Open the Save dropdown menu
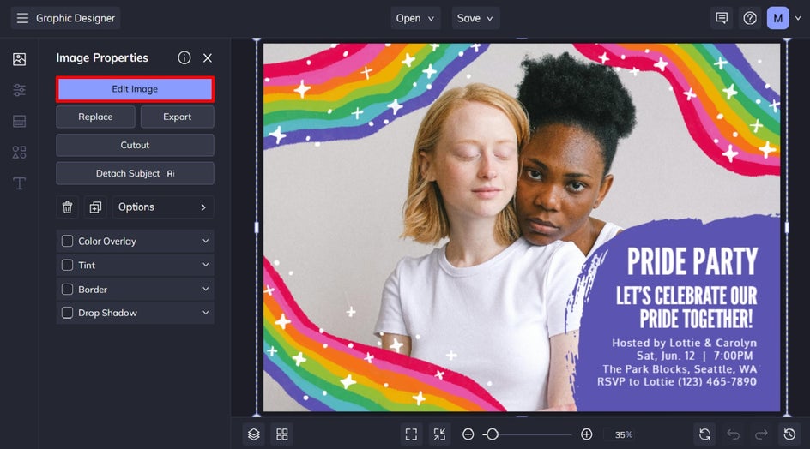Screen dimensions: 810x449 pos(475,18)
